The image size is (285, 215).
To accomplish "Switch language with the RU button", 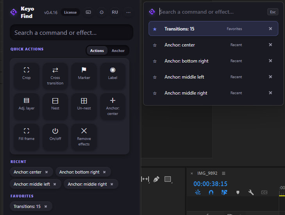I will [115, 12].
